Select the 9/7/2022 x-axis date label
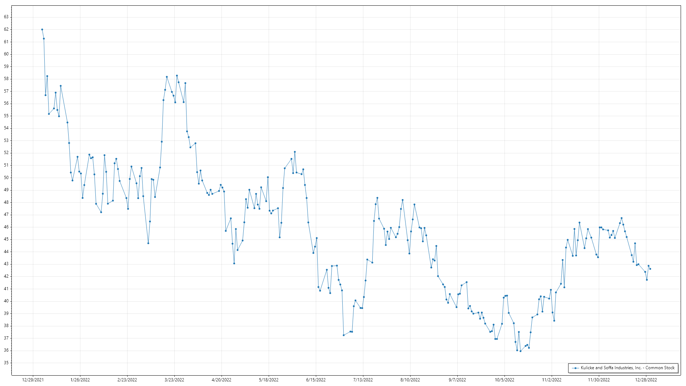Screen dimensions: 686x386 tap(457, 380)
